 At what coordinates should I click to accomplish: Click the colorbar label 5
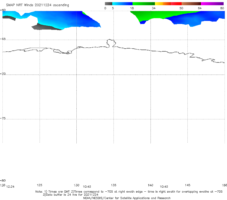coord(113,8)
